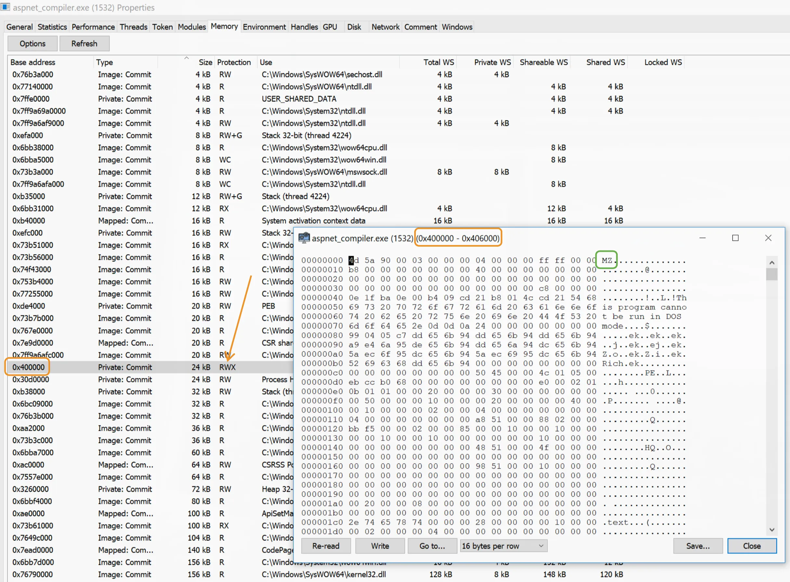Switch to the Threads tab
This screenshot has width=790, height=582.
click(134, 27)
